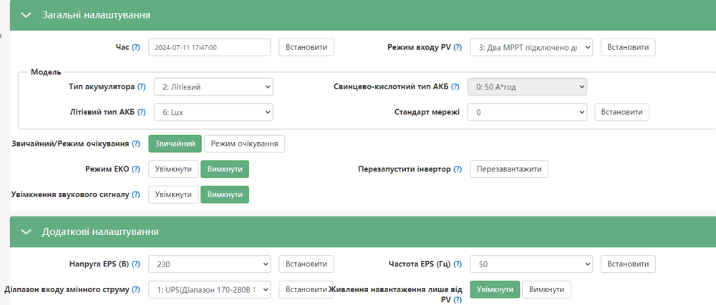Open help for Перезапустити інвертор
The height and width of the screenshot is (305, 716).
click(458, 169)
